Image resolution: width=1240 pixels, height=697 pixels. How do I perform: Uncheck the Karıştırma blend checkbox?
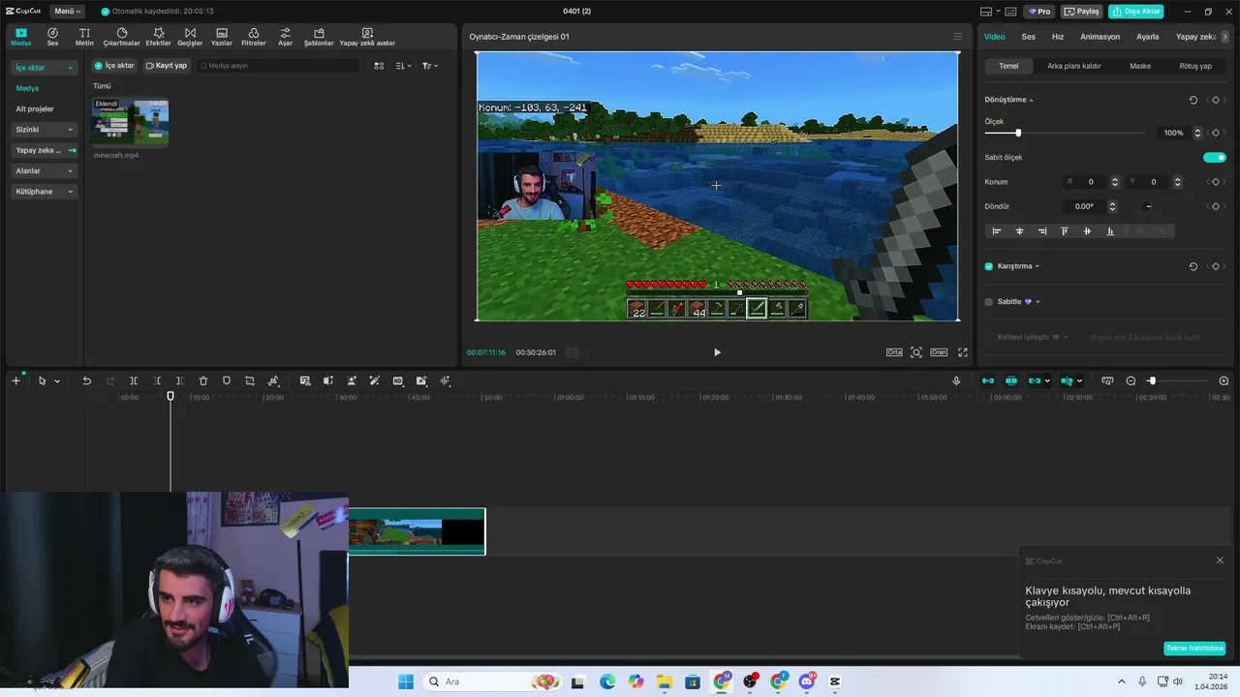[989, 266]
